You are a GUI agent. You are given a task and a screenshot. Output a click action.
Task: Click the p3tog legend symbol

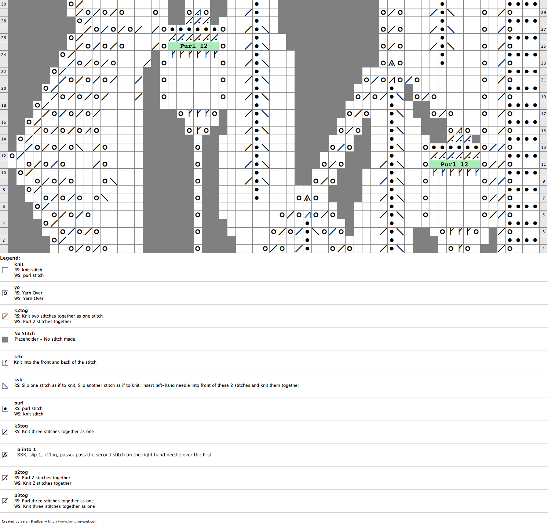click(5, 501)
